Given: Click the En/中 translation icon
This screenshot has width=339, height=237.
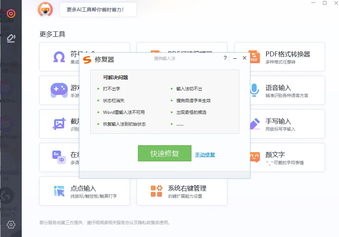Looking at the screenshot, I should pos(60,157).
